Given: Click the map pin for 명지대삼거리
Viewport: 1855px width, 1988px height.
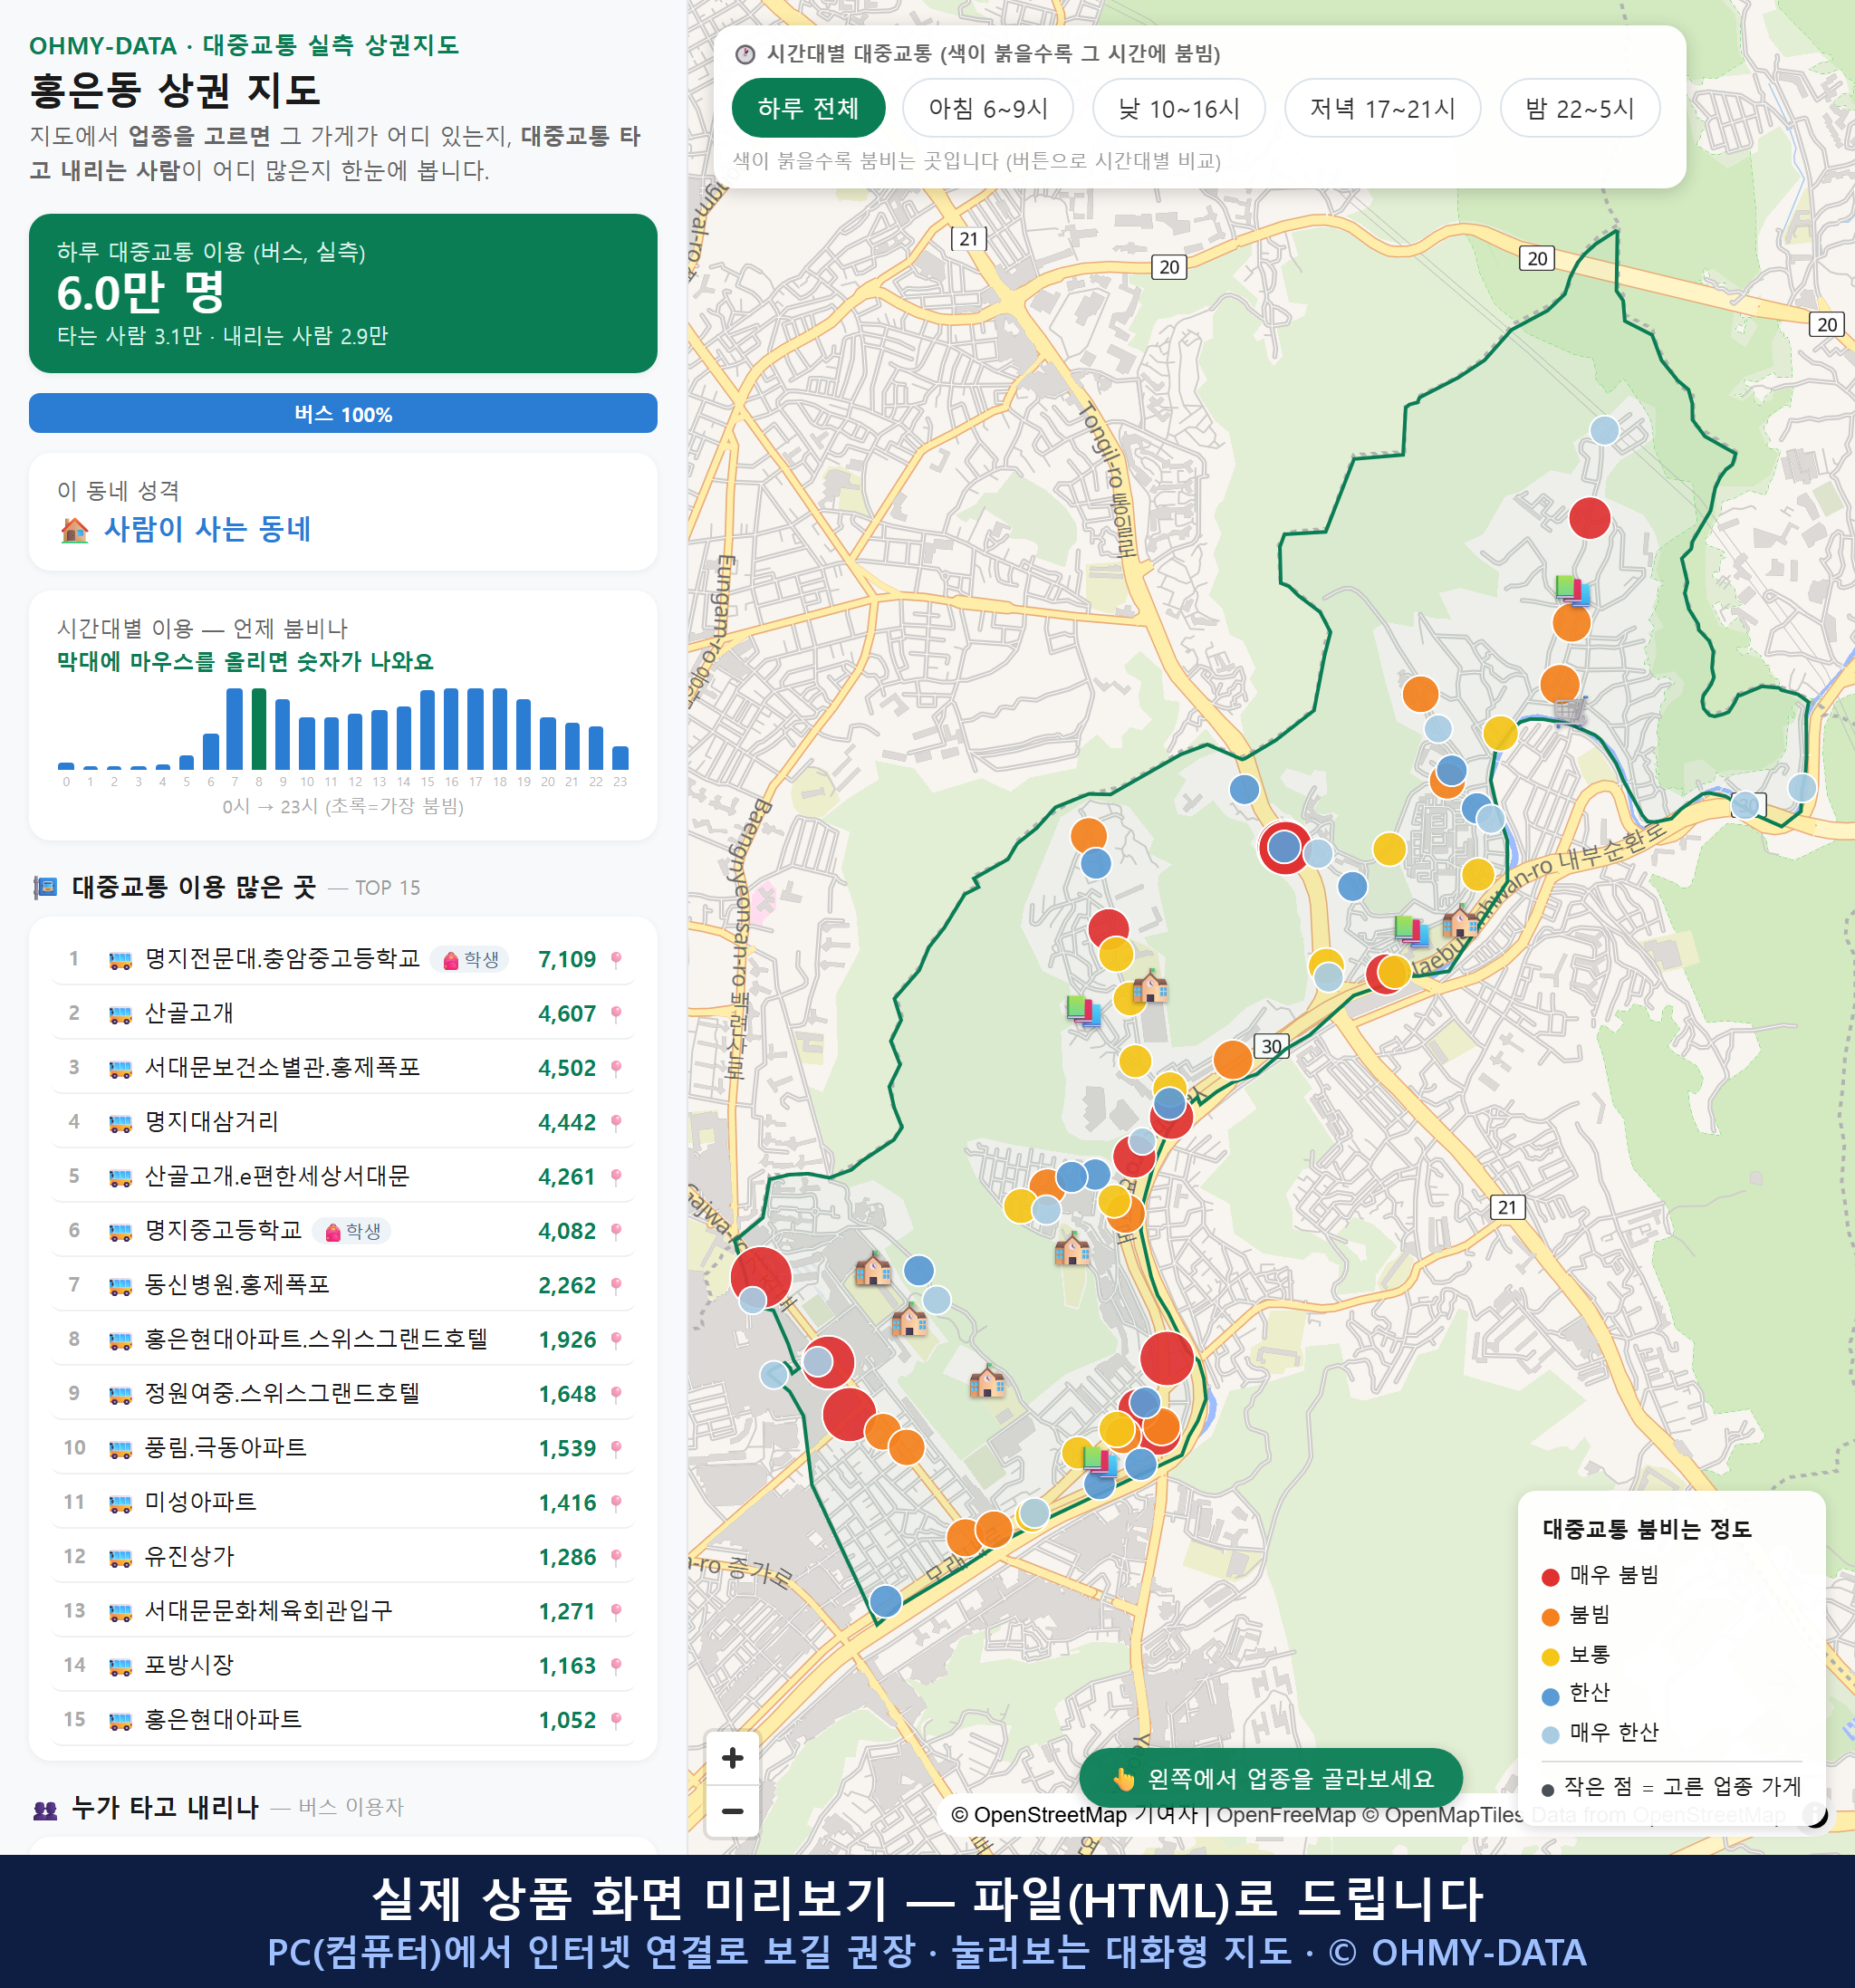Looking at the screenshot, I should tap(616, 1123).
